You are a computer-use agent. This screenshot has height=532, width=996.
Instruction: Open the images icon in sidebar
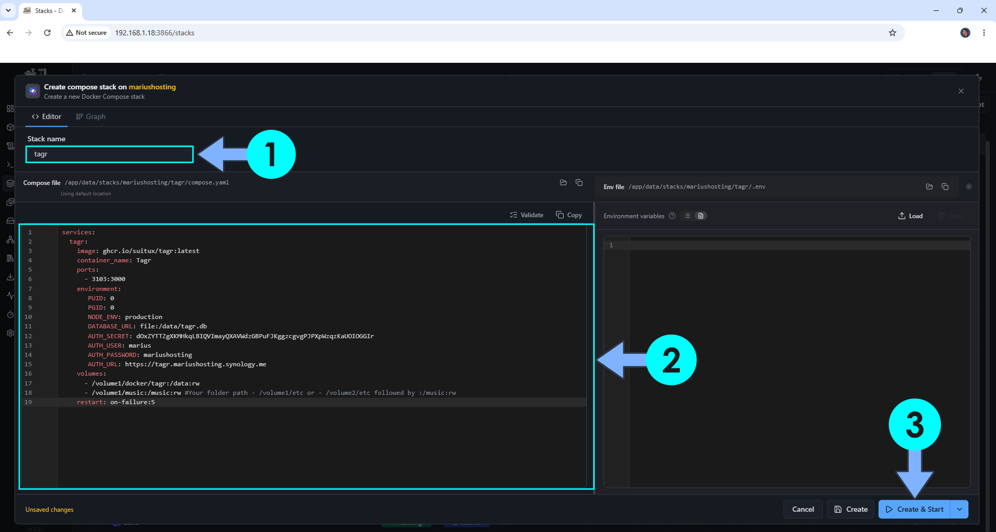pos(10,202)
